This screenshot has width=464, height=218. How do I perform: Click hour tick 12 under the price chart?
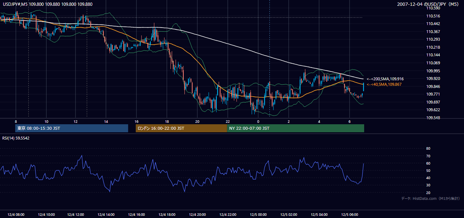(x=76, y=121)
